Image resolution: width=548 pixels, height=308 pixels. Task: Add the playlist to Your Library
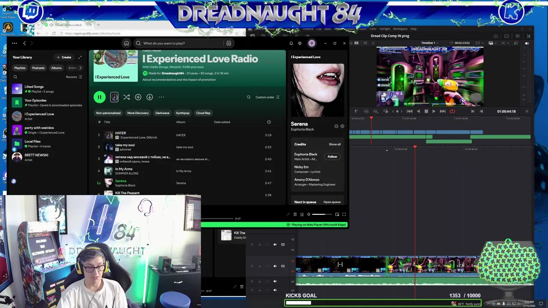click(138, 97)
